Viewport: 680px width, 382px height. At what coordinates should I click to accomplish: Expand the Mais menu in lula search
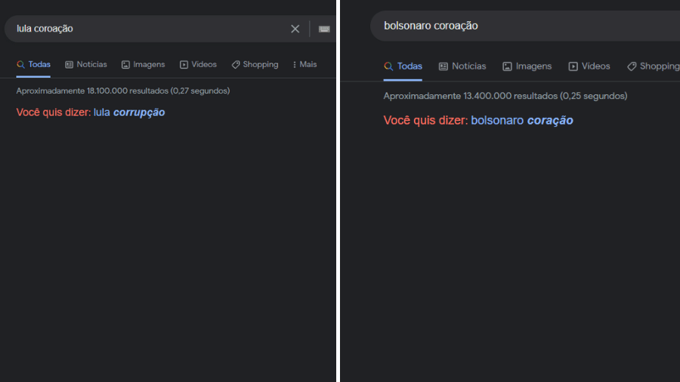coord(305,64)
